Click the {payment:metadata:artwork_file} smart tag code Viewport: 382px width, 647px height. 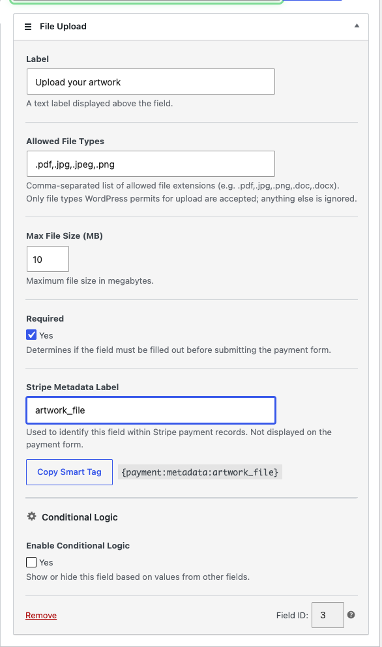pos(200,472)
